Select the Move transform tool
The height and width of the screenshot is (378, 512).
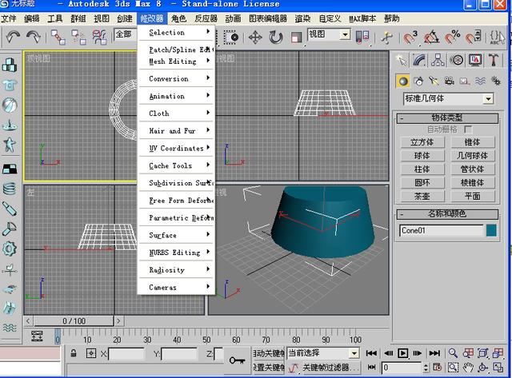(255, 37)
